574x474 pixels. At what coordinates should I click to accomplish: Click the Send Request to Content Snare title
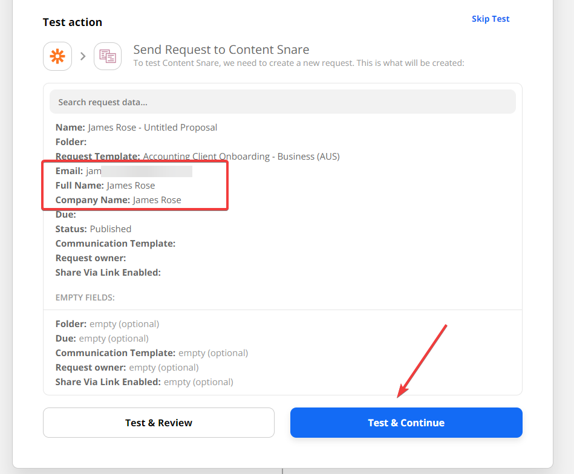tap(221, 50)
